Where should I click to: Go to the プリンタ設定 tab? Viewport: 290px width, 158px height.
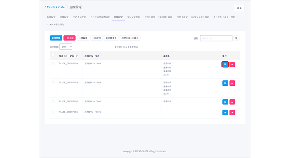coord(134,17)
